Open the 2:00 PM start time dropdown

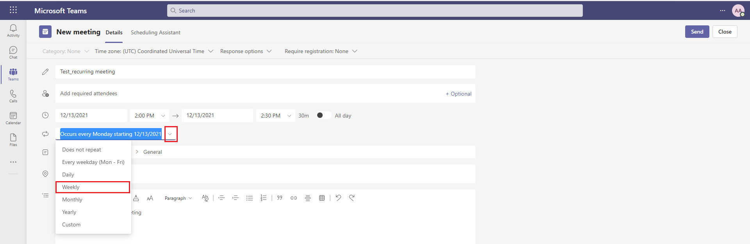pyautogui.click(x=150, y=116)
